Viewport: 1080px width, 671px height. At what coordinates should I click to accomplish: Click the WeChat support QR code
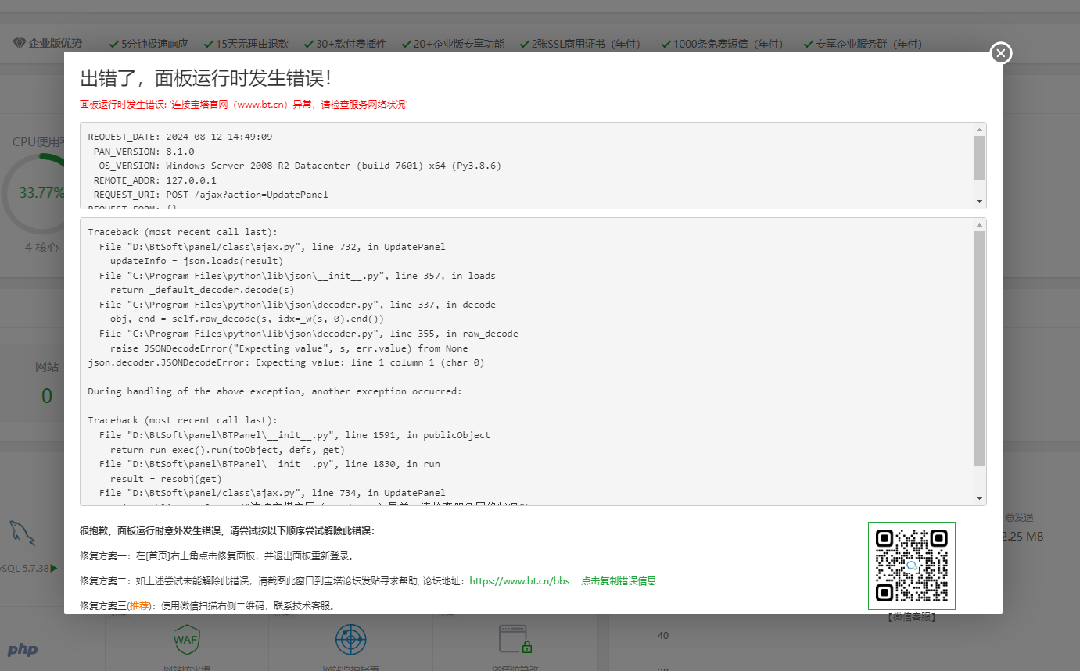[x=911, y=566]
